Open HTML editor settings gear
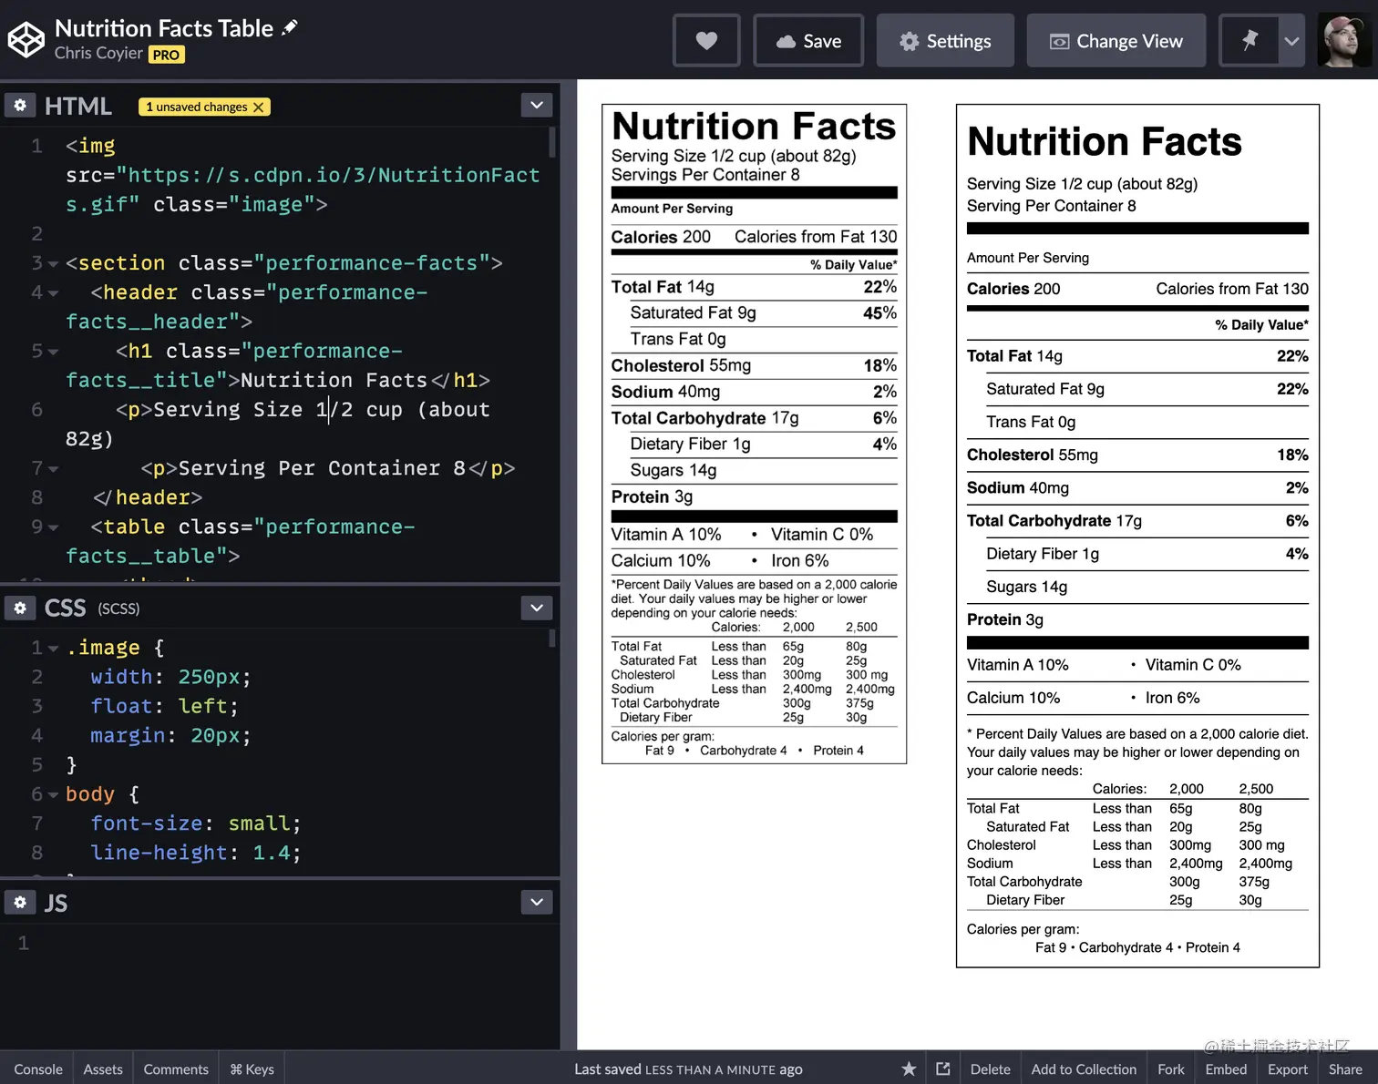The height and width of the screenshot is (1084, 1378). click(x=20, y=106)
